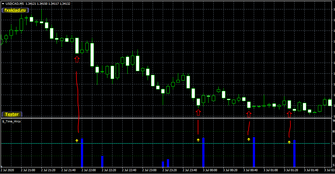Click the tall blue bar near 3 Jul 00:40
This screenshot has height=174, width=335.
pyautogui.click(x=254, y=152)
